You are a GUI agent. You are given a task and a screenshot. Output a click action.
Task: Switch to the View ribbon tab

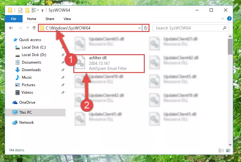click(67, 19)
